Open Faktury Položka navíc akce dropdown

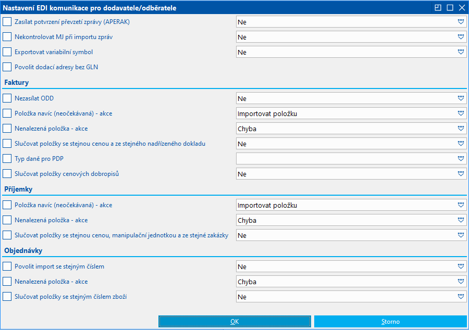(x=461, y=113)
